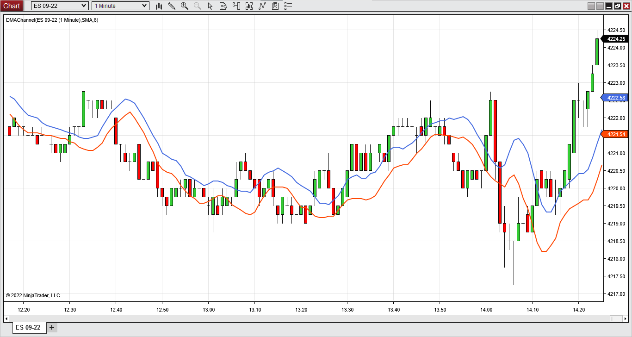Click the 4222.00 price axis label
Image resolution: width=632 pixels, height=337 pixels.
coord(616,118)
